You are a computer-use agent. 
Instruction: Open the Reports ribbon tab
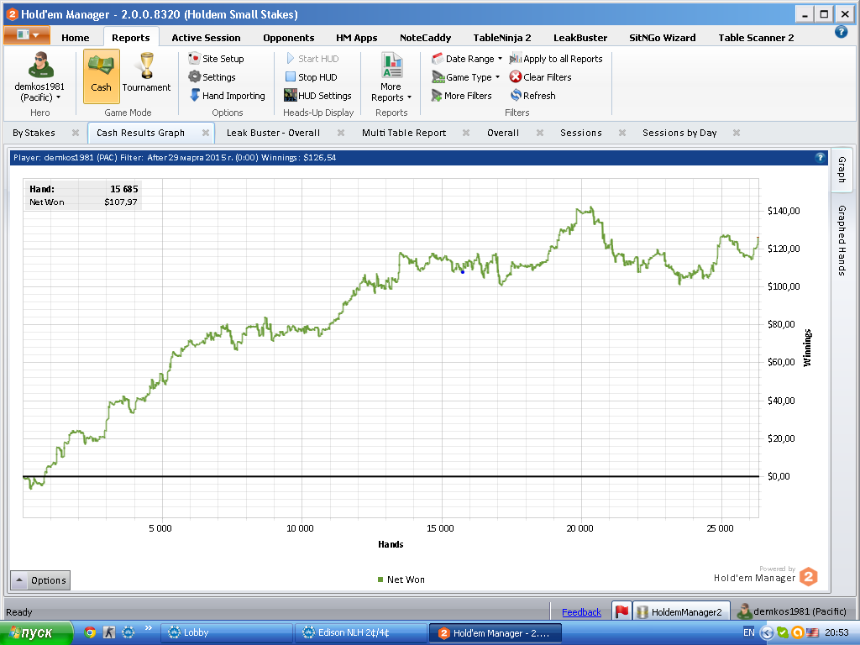pyautogui.click(x=130, y=37)
